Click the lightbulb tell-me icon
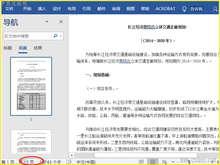 click(x=184, y=9)
